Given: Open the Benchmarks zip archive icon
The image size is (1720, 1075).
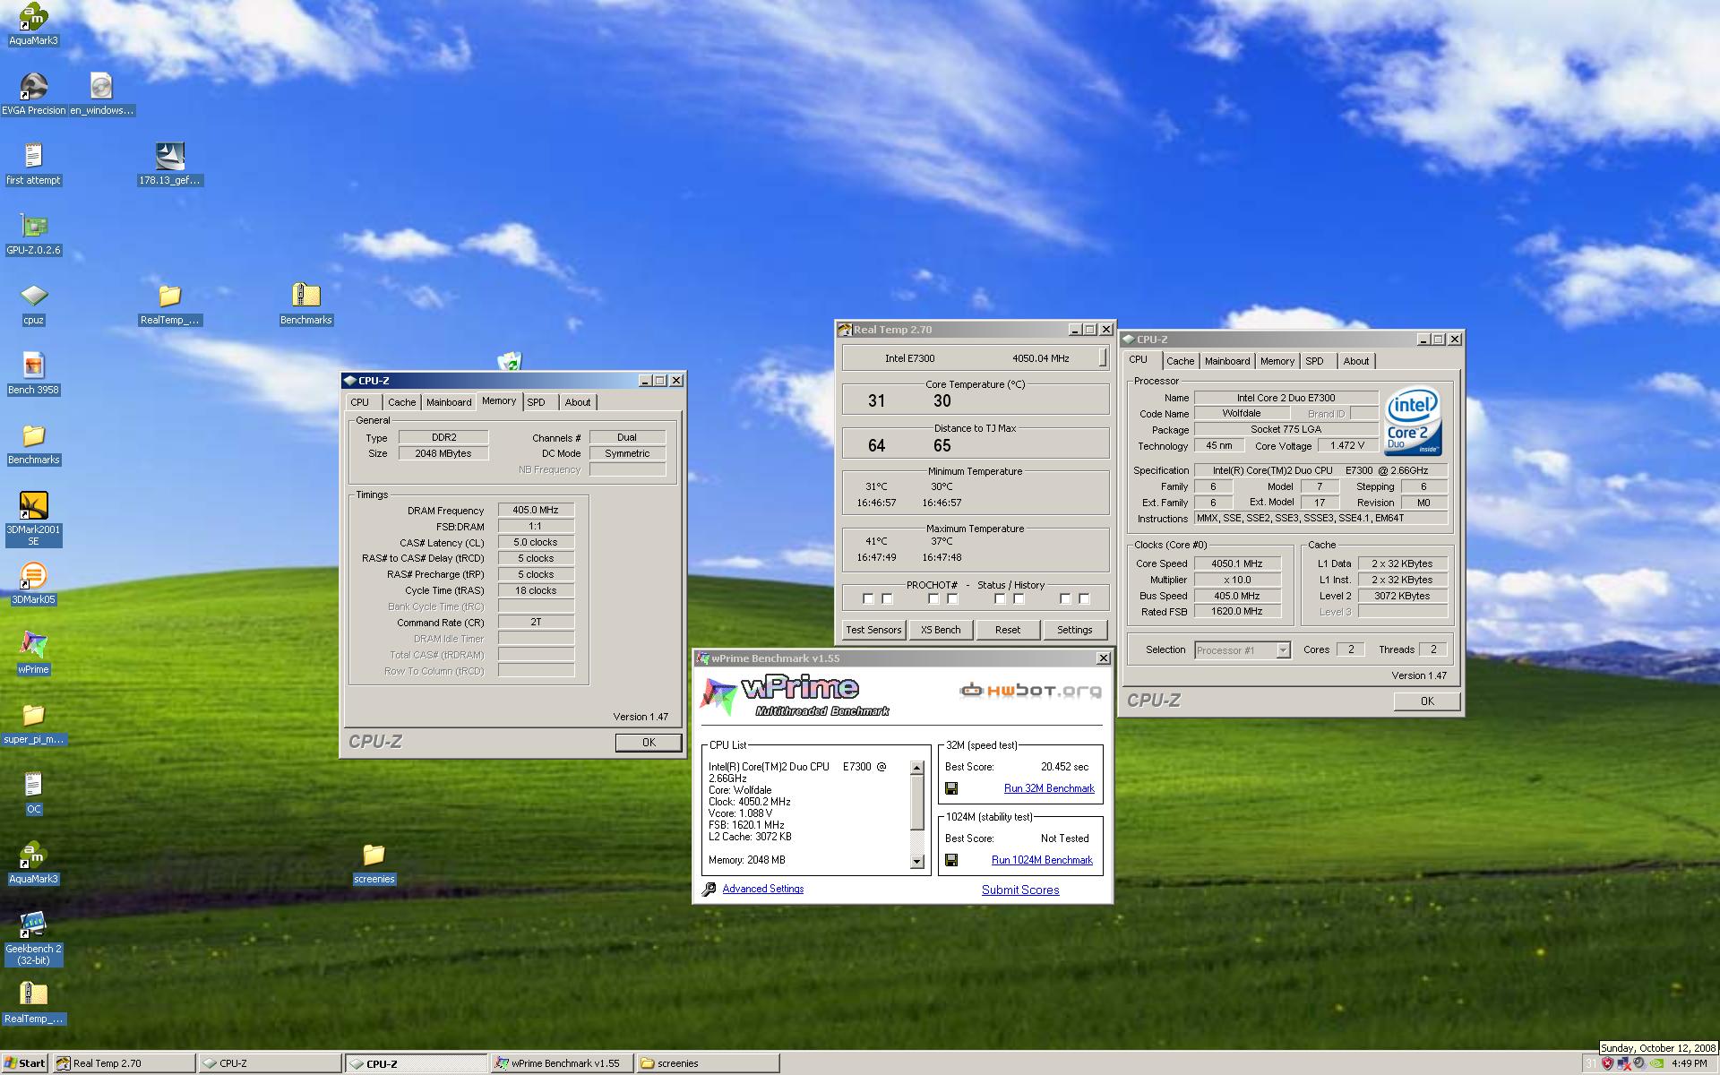Looking at the screenshot, I should (305, 304).
